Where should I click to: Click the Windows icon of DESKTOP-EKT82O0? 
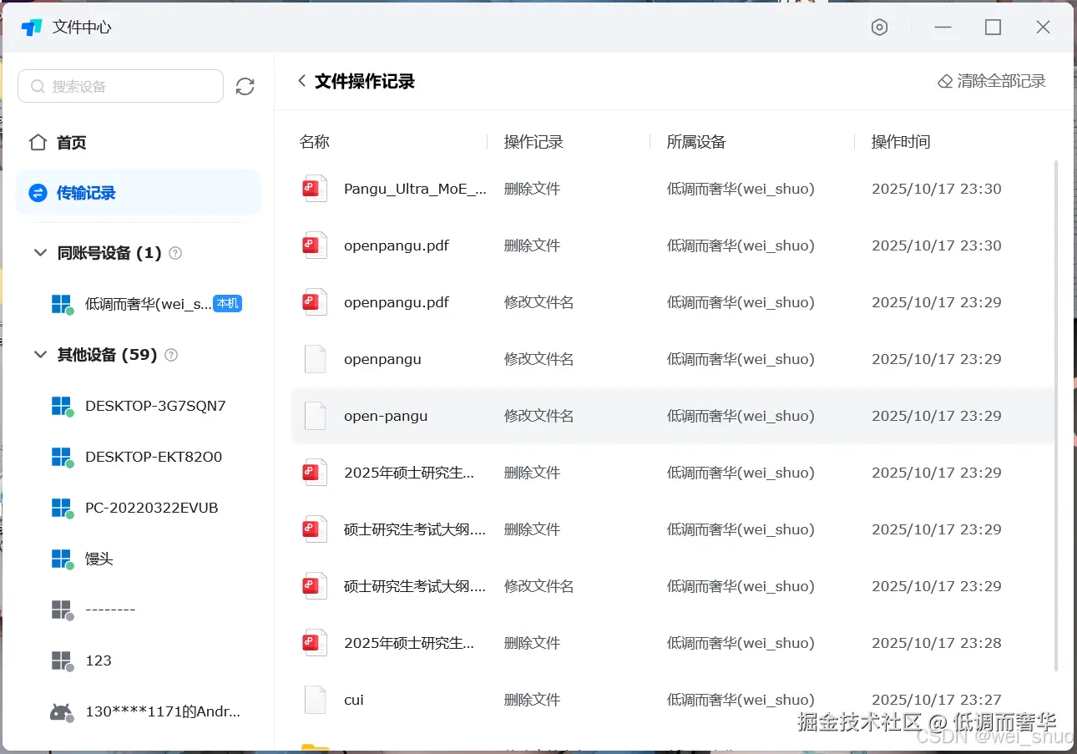61,457
